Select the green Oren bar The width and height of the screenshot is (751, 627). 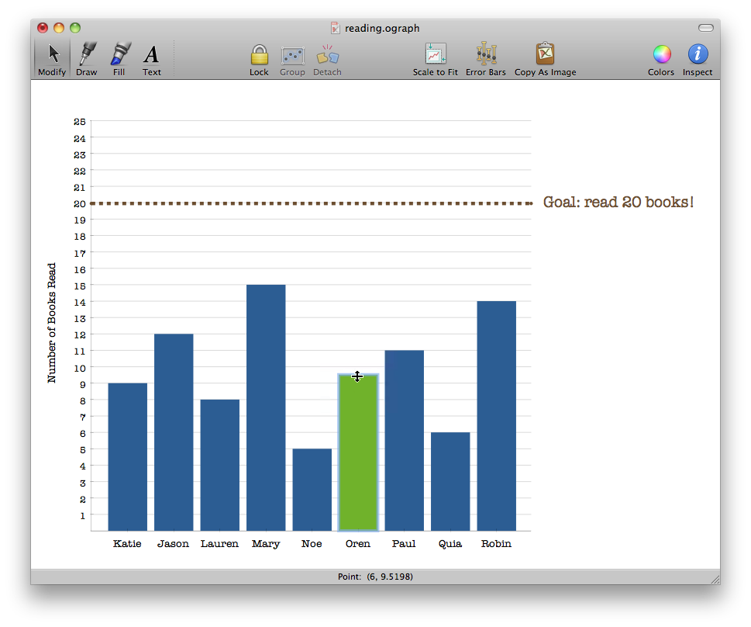coord(358,458)
